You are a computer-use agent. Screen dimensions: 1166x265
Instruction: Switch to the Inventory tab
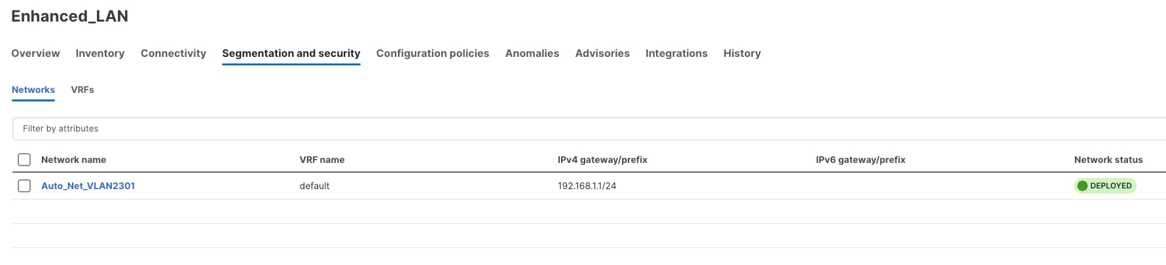(x=100, y=54)
